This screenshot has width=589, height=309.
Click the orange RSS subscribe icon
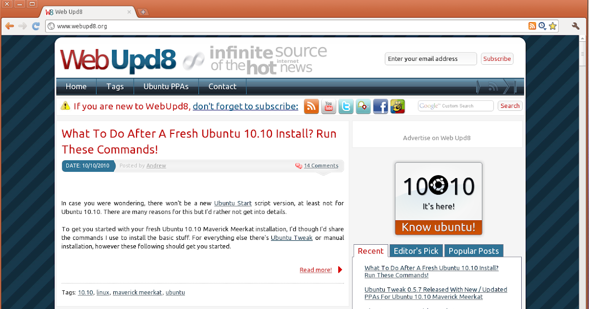point(311,106)
